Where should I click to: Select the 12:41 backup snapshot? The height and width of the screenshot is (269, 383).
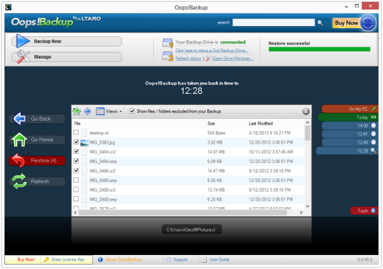(349, 134)
